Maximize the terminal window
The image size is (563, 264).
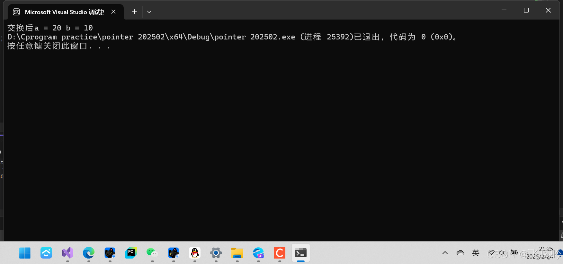[x=526, y=10]
